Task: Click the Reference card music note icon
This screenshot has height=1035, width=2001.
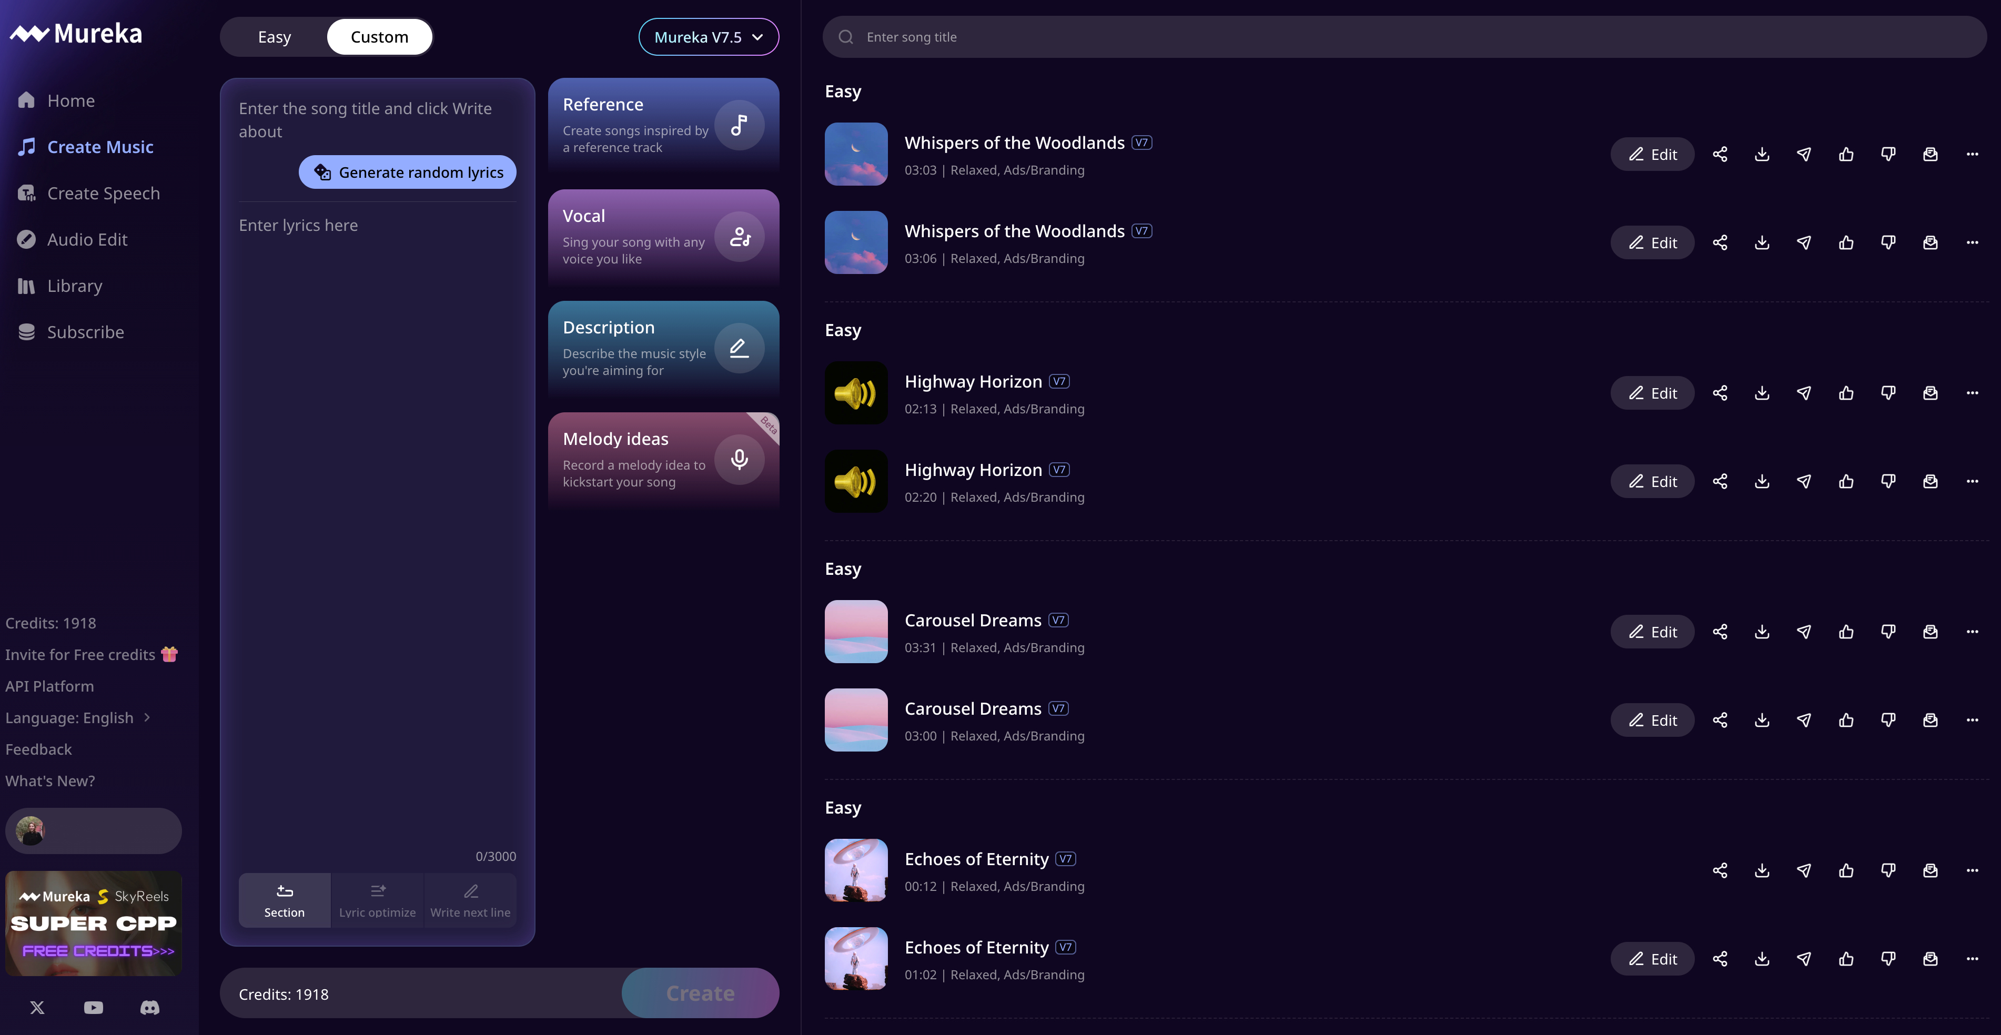Action: pos(739,124)
